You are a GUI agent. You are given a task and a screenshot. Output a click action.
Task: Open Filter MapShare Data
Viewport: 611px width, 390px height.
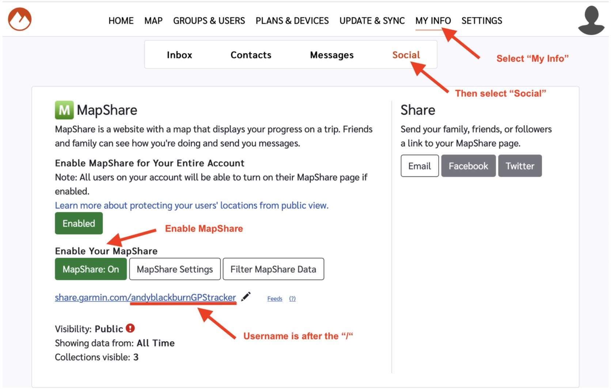(x=273, y=269)
